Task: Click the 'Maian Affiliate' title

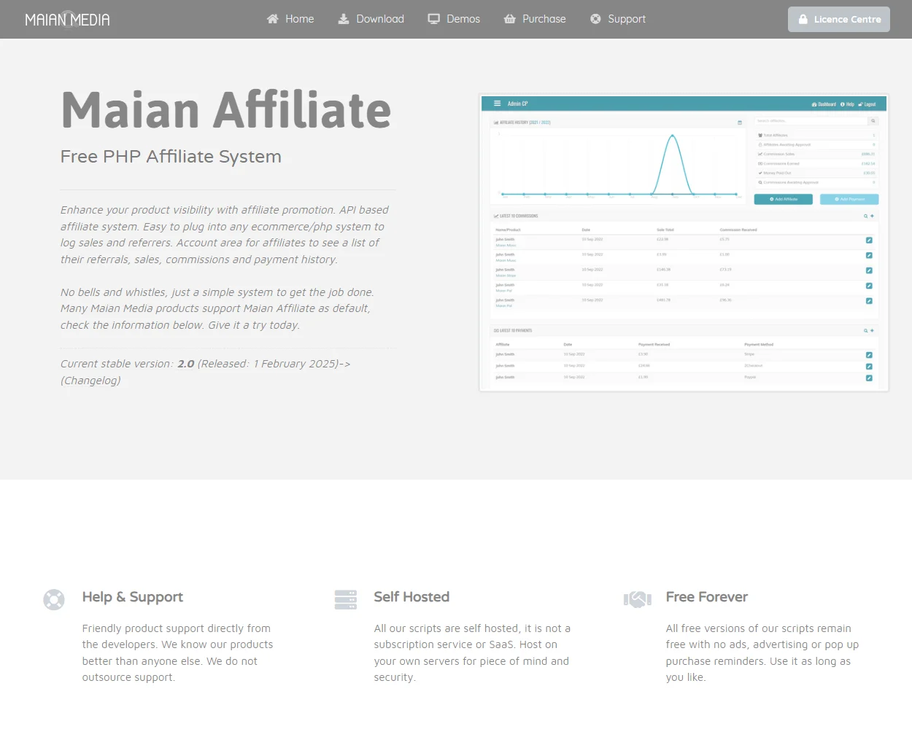Action: [x=226, y=110]
